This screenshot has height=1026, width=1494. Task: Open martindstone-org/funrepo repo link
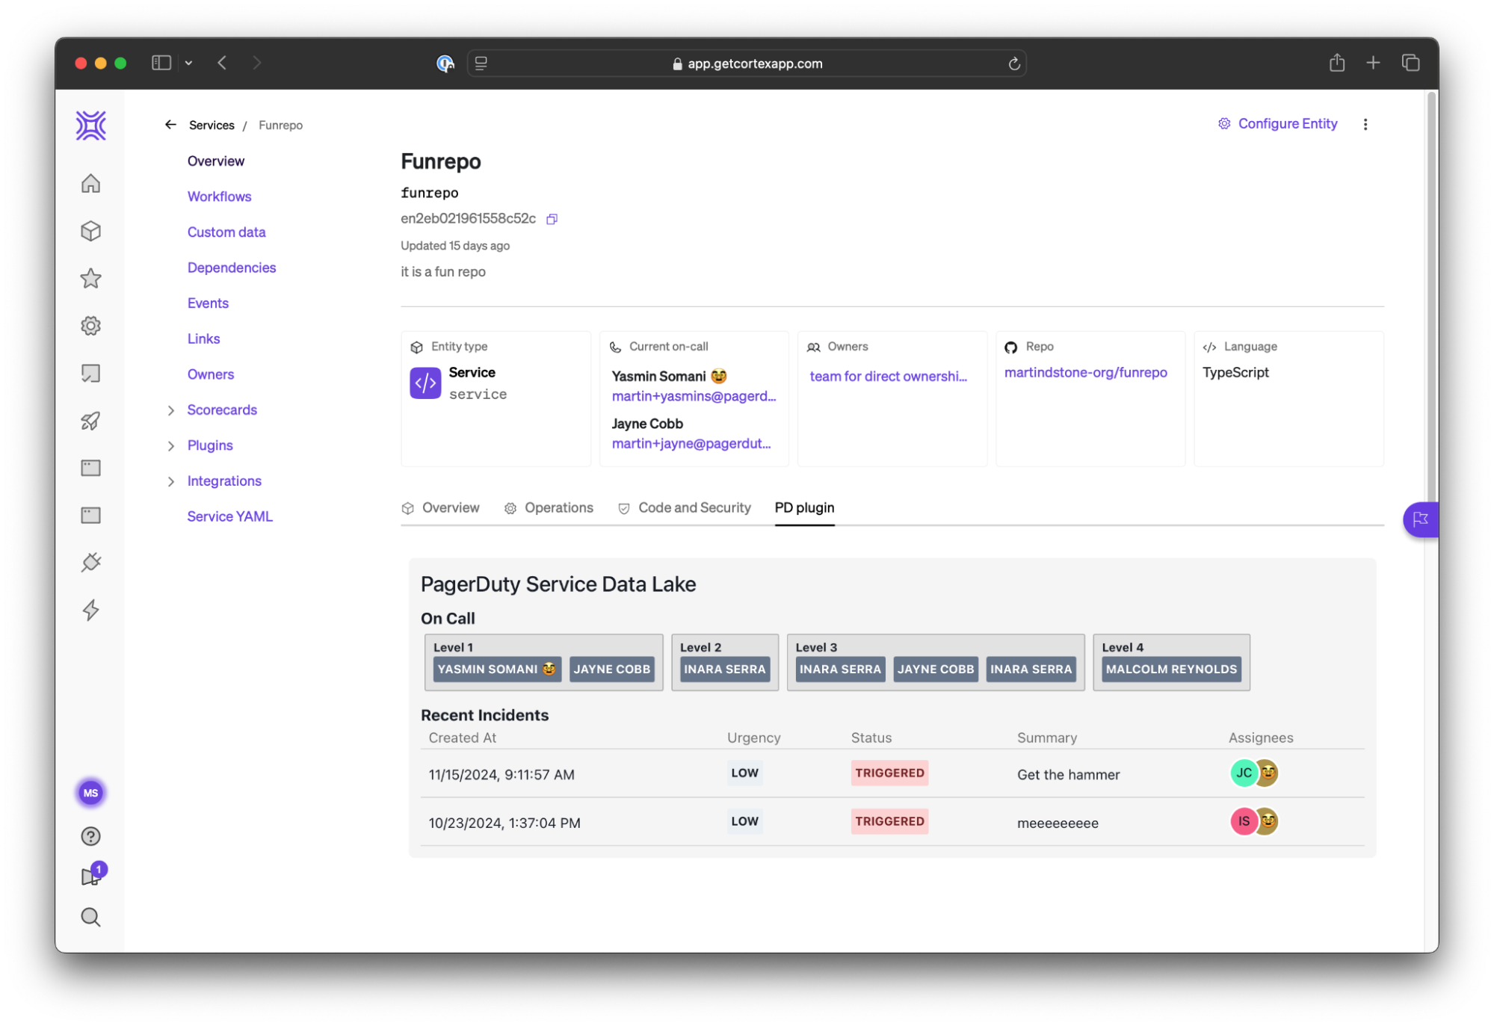[x=1084, y=372]
